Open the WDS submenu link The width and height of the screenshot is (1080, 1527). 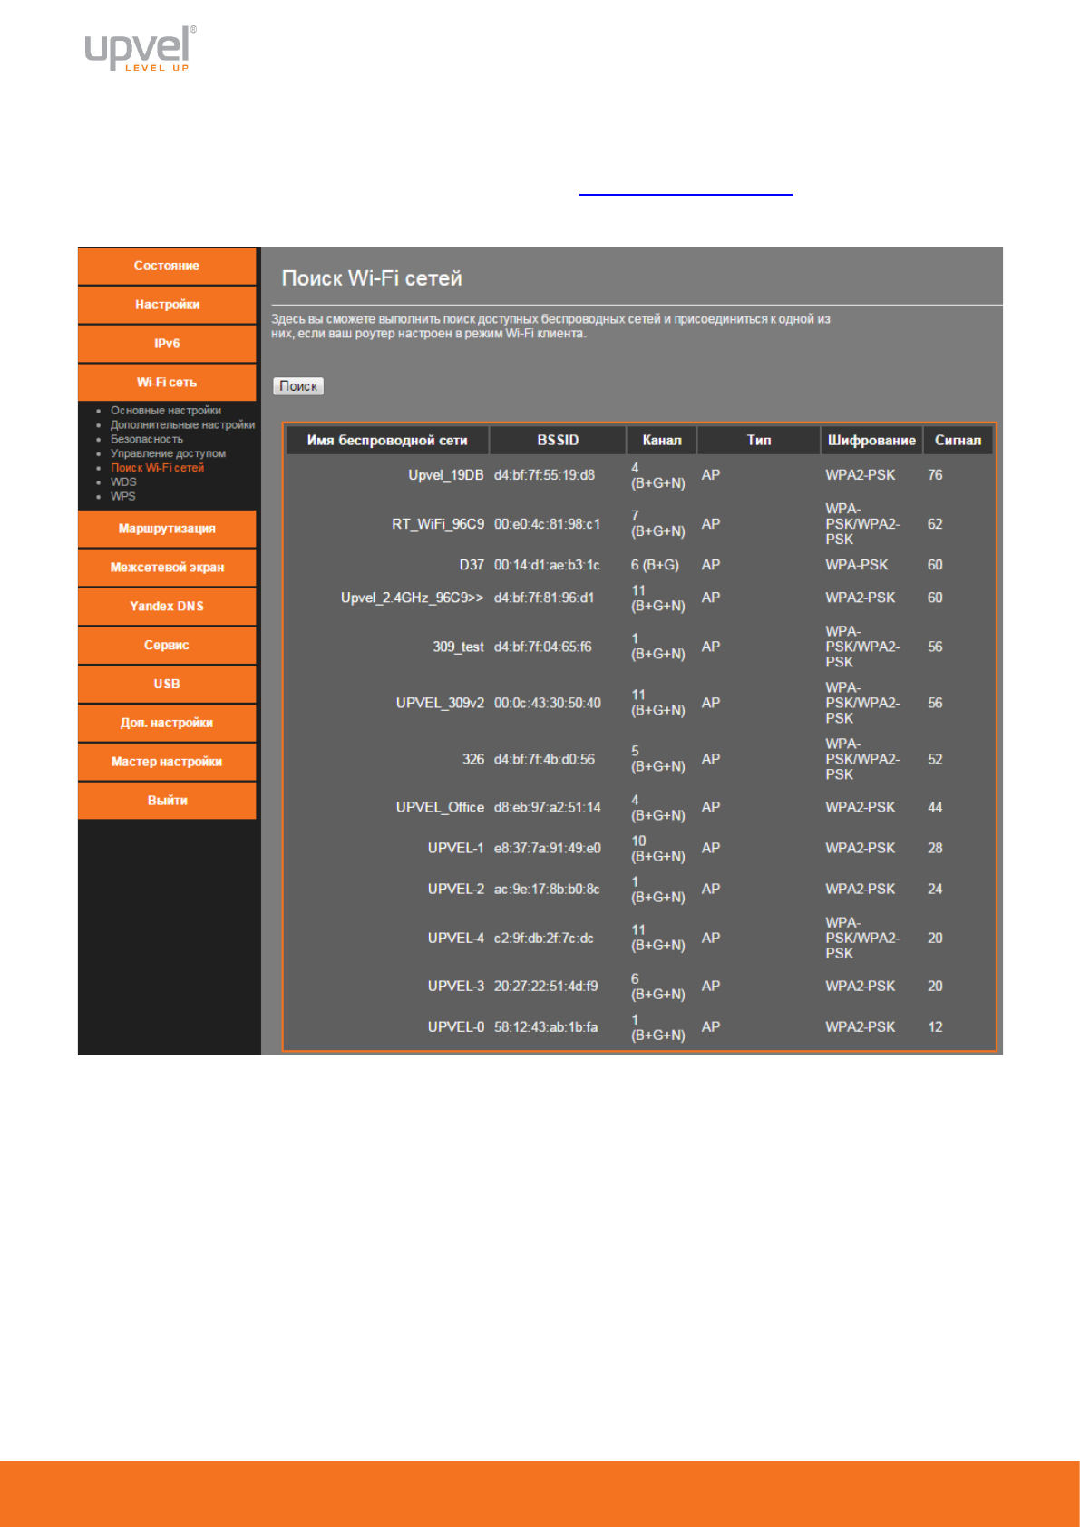123,482
